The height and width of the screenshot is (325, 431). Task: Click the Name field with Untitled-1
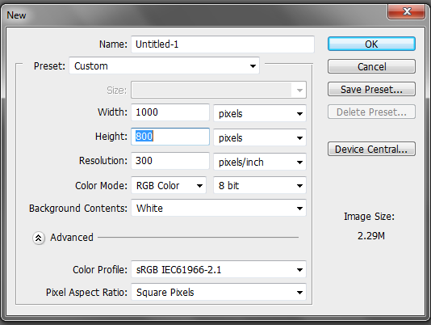223,44
